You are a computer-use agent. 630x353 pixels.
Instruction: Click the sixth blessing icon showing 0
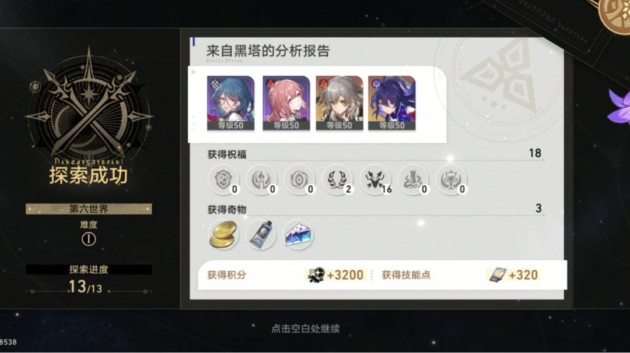(x=413, y=179)
